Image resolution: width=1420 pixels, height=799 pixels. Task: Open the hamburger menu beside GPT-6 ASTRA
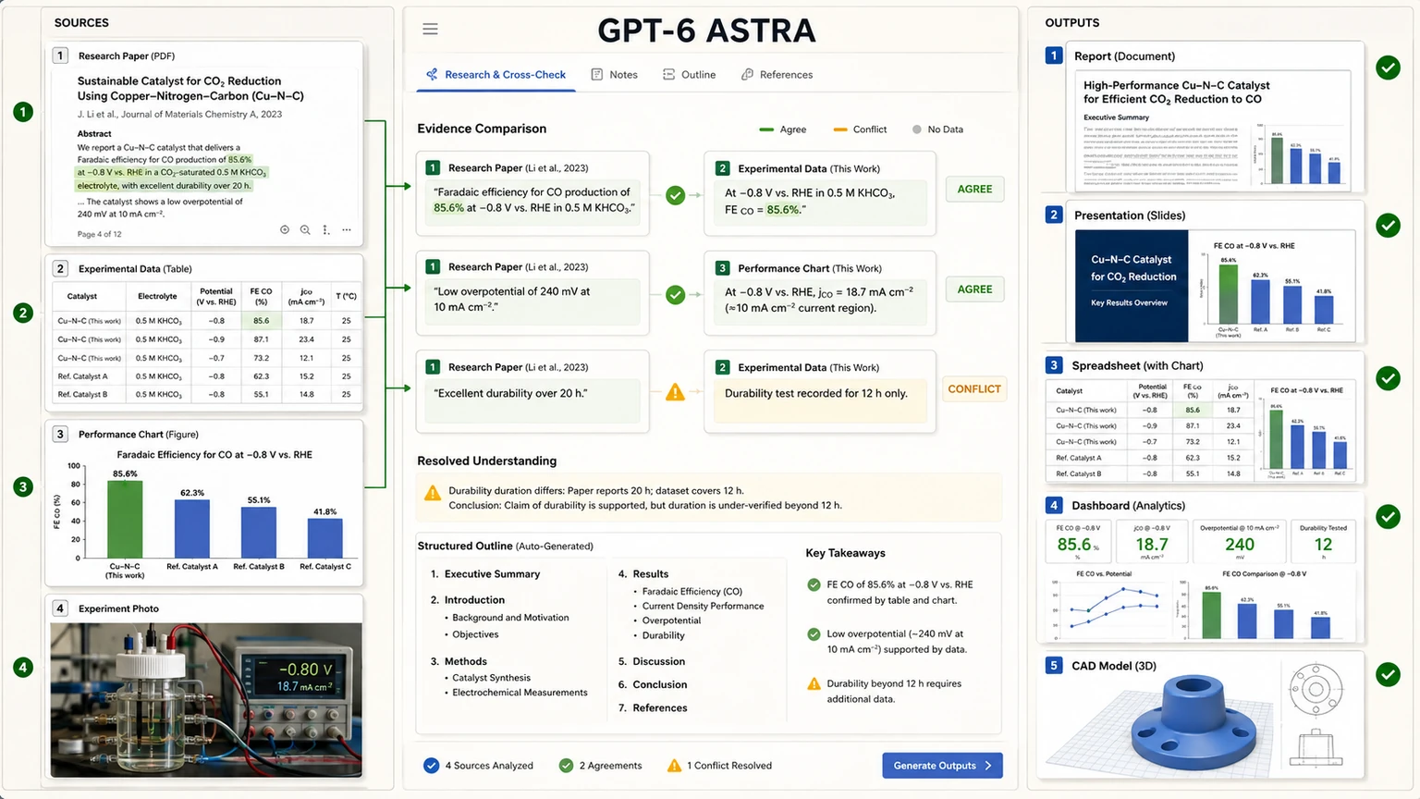(430, 29)
